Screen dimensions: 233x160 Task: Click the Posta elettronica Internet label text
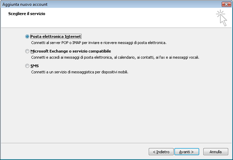(56, 37)
